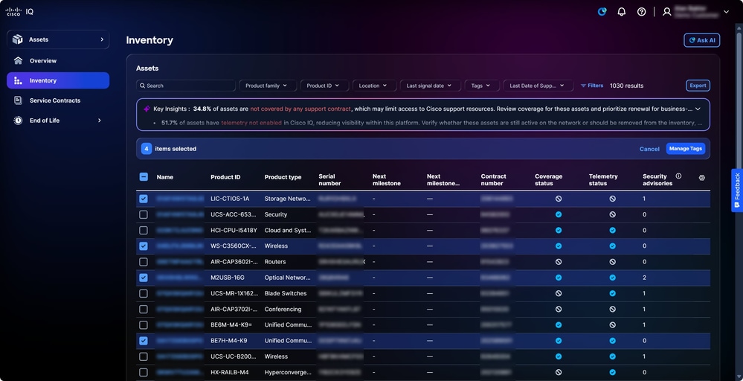Image resolution: width=743 pixels, height=381 pixels.
Task: Open the Last signal date dropdown
Action: (431, 86)
